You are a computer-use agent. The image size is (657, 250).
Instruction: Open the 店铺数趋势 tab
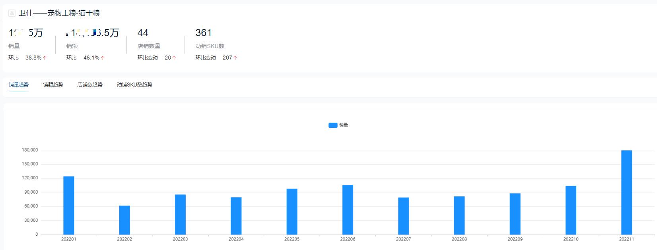90,85
